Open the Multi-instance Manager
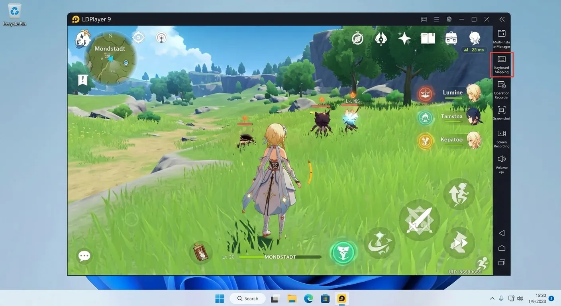This screenshot has height=306, width=561. tap(502, 39)
